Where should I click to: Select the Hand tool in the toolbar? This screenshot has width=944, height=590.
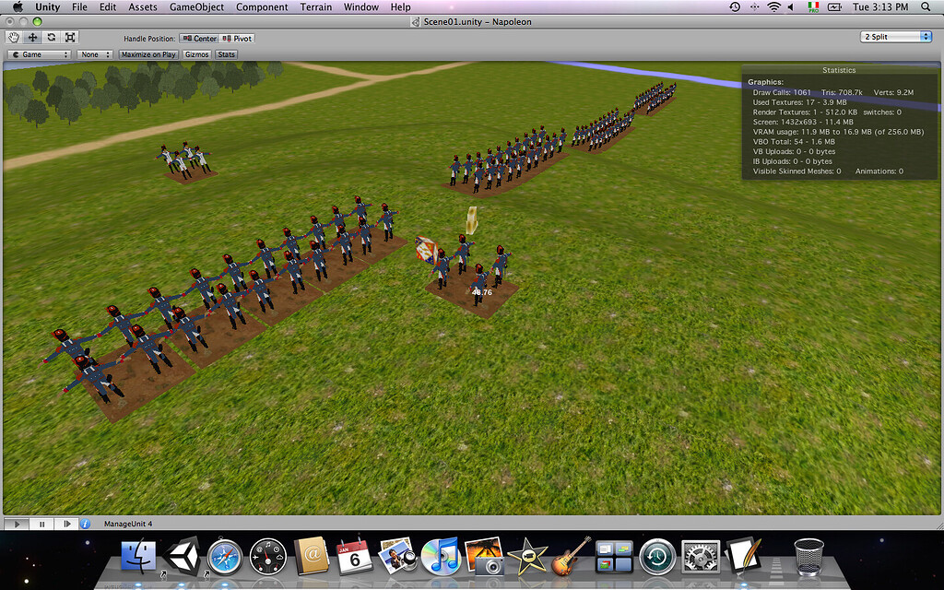coord(12,37)
